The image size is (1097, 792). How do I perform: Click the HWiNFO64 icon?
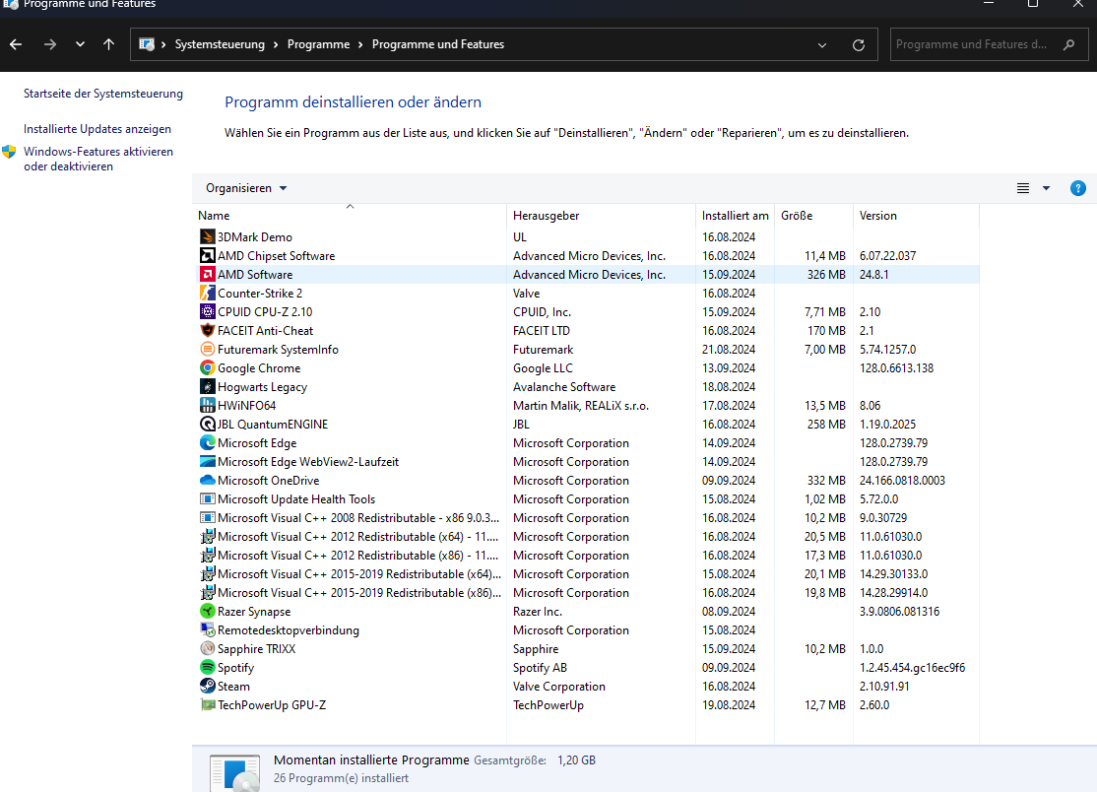207,405
